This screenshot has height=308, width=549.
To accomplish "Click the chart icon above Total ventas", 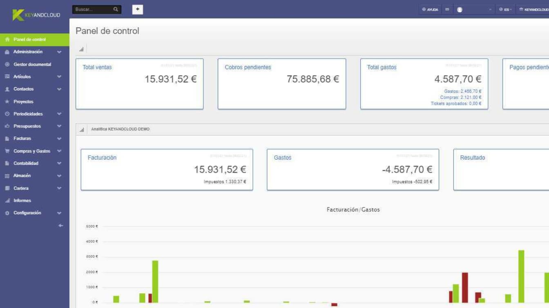I will 81,49.
